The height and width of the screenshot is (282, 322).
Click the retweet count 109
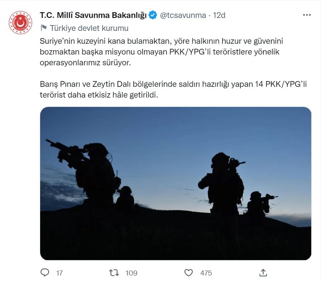131,273
